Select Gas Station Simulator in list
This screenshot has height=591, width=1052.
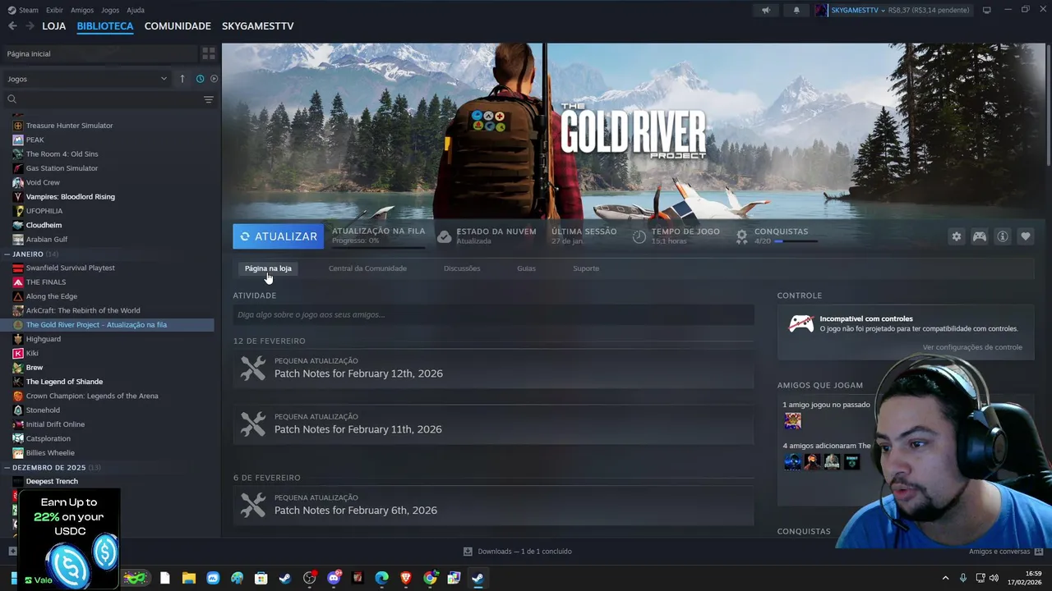coord(62,168)
